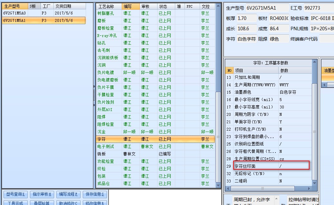Select the 外层AOI process row
The width and height of the screenshot is (334, 205).
click(156, 110)
